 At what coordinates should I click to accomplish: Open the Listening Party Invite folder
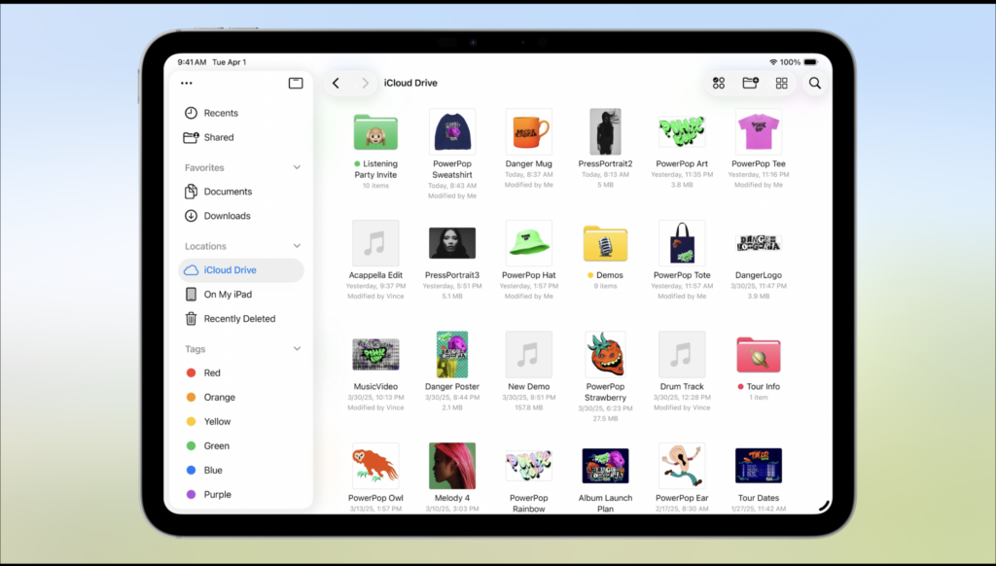[374, 133]
